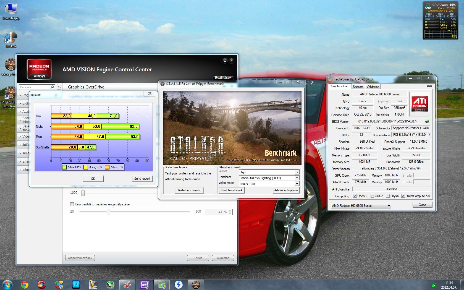Increase the fan percentage stepper up arrow
This screenshot has width=464, height=290.
tap(230, 211)
